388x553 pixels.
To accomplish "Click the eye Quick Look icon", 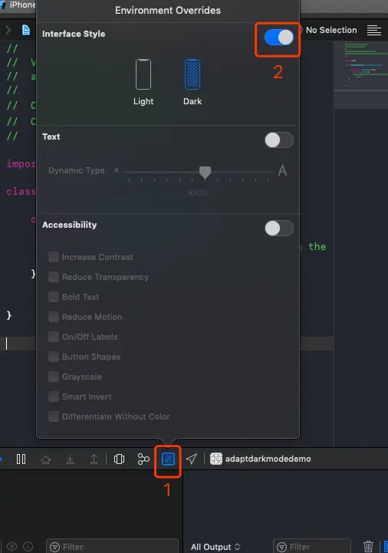I will click(x=12, y=547).
